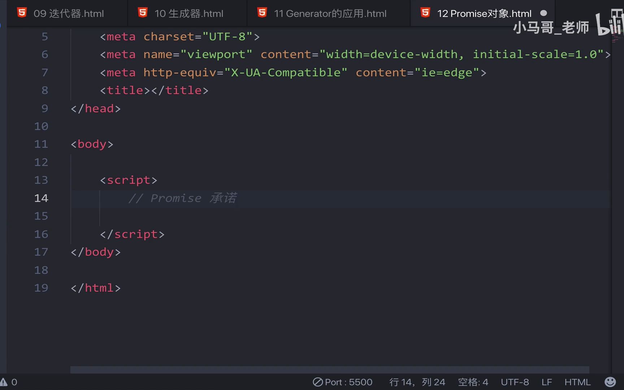This screenshot has width=624, height=390.
Task: Click the closing script tag on line 16
Action: point(132,234)
